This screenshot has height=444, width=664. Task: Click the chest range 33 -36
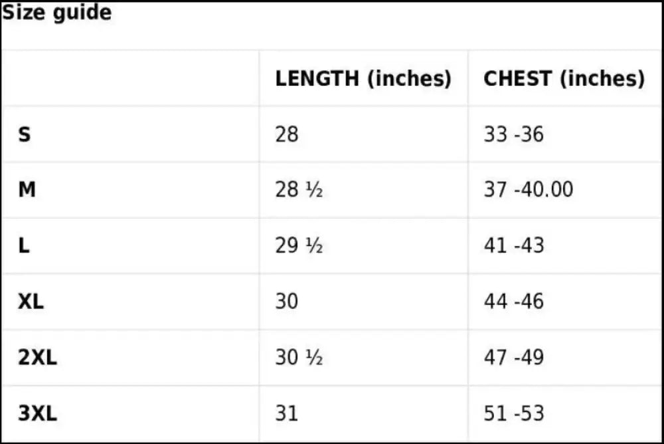(513, 135)
